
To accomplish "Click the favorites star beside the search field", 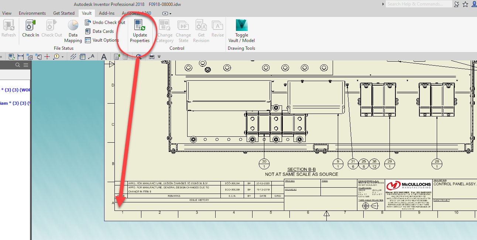I will (x=465, y=4).
